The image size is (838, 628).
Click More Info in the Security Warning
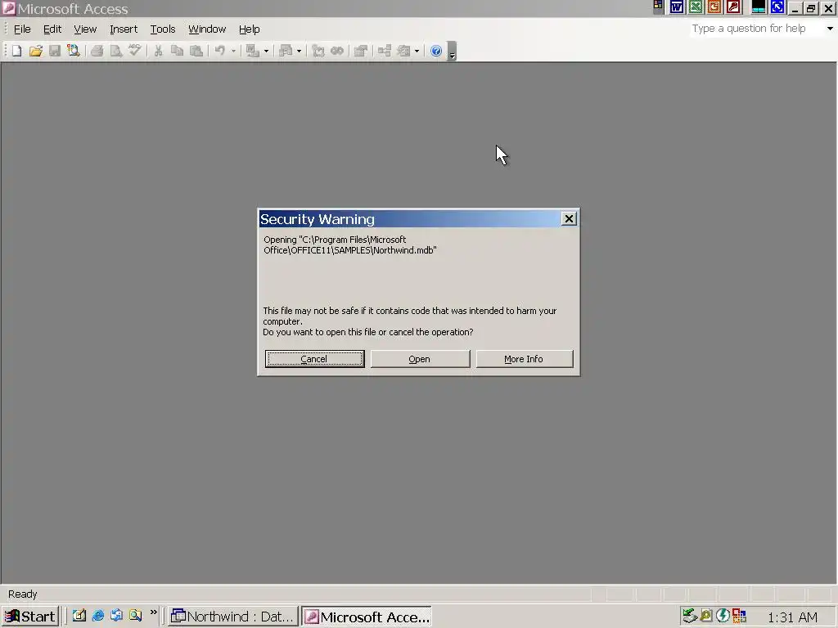pyautogui.click(x=525, y=359)
